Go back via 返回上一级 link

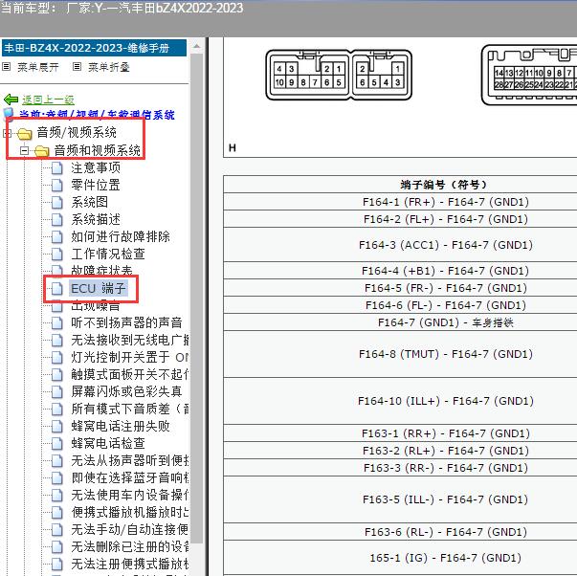pyautogui.click(x=48, y=100)
